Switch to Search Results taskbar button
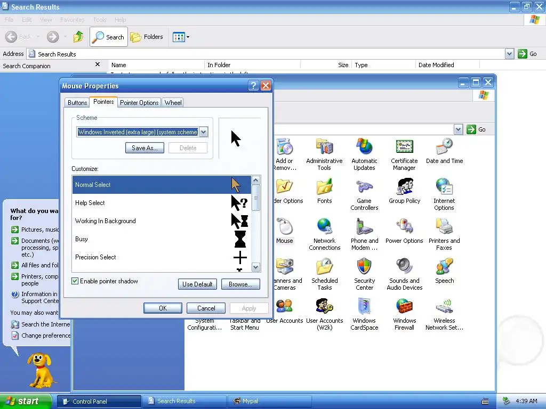This screenshot has height=409, width=546. (x=184, y=401)
